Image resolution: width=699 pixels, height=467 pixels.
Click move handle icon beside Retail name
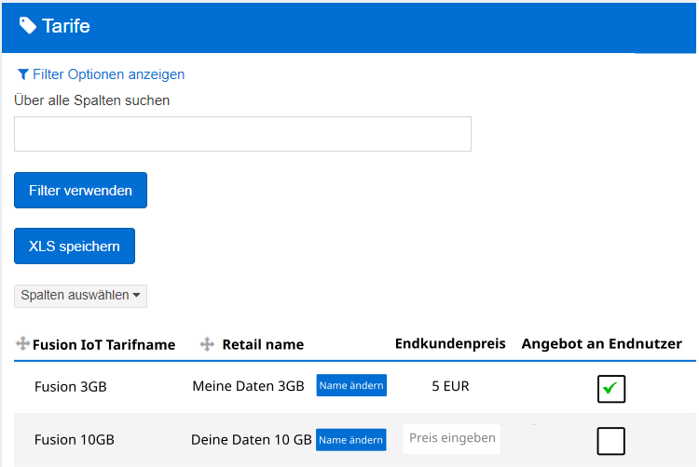pos(207,344)
